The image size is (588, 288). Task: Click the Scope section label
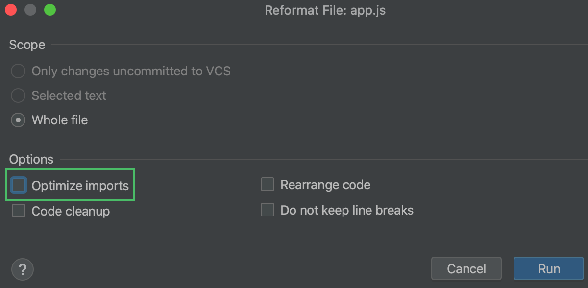(x=26, y=45)
